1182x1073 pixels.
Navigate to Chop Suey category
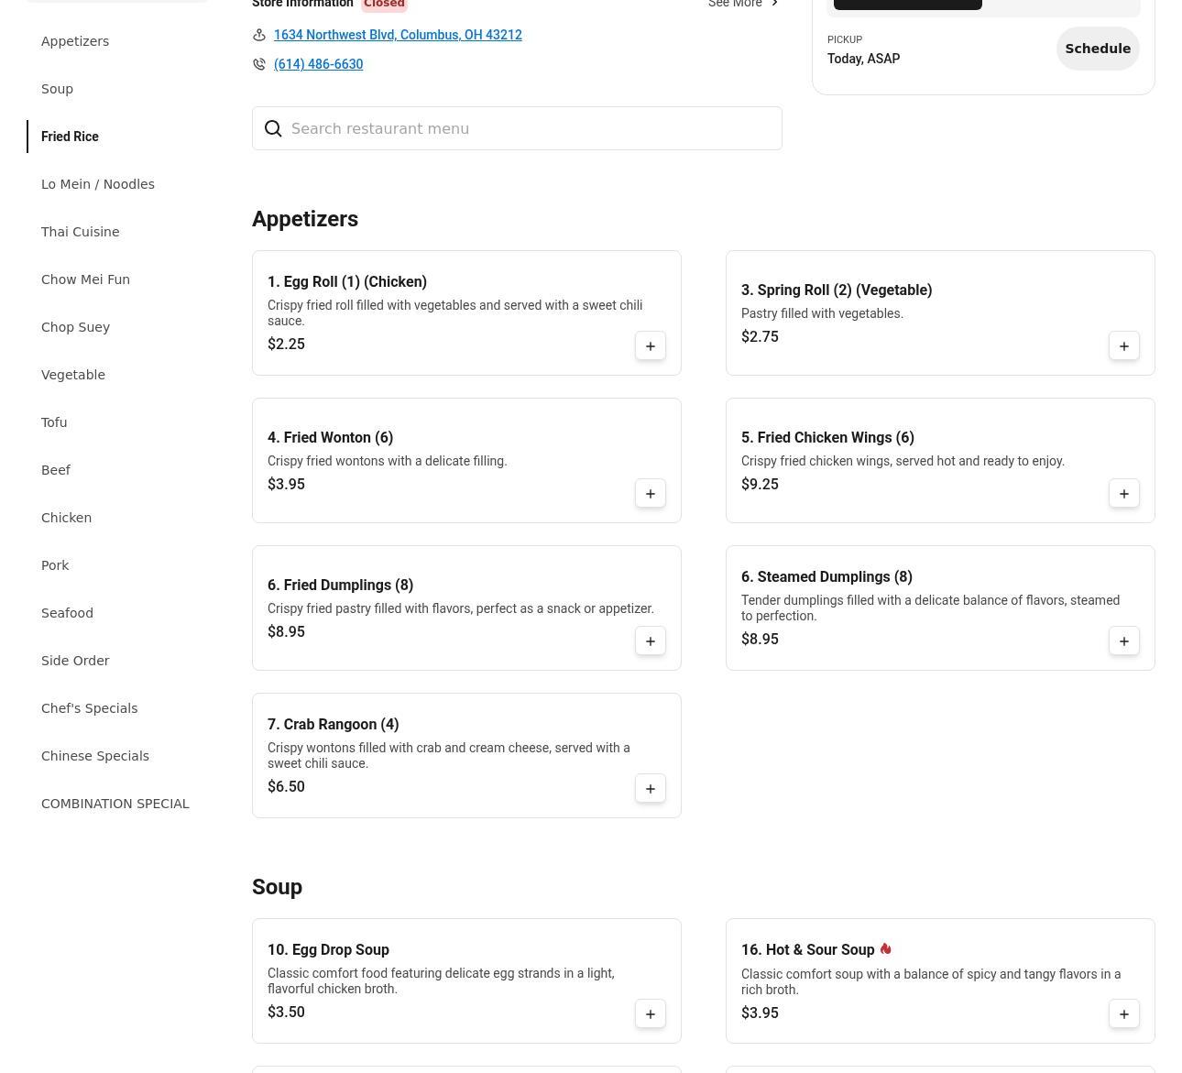75,327
